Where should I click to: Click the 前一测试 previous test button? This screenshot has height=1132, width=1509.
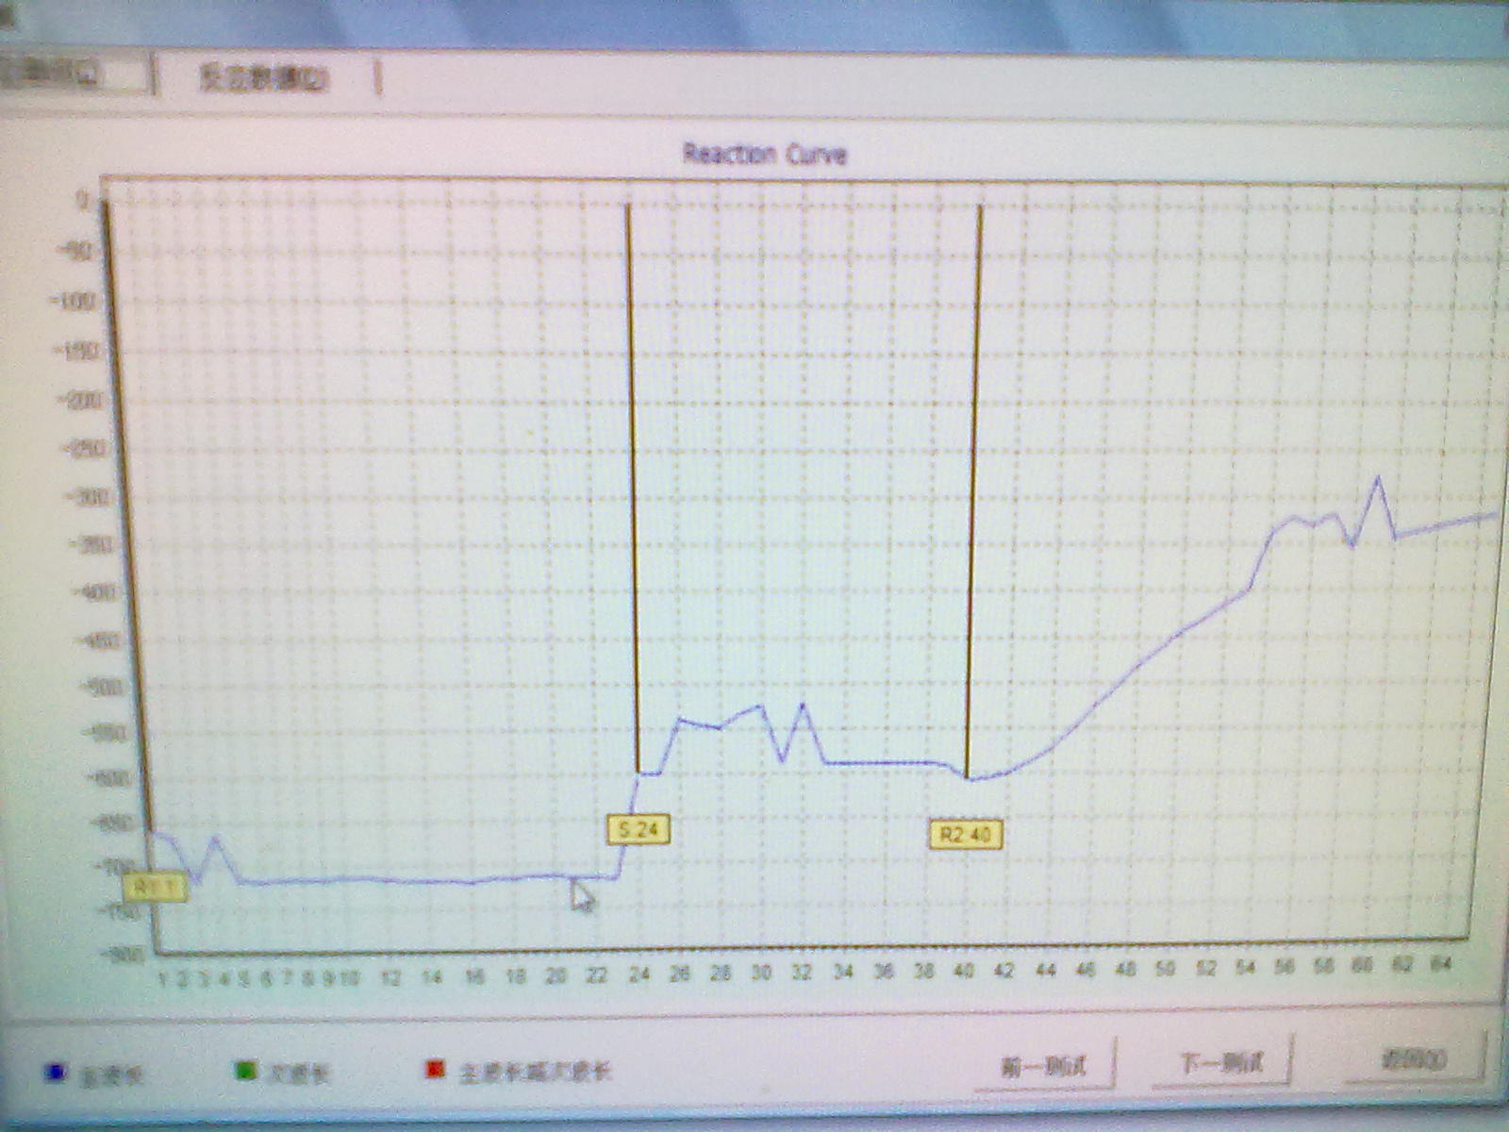[1044, 1066]
